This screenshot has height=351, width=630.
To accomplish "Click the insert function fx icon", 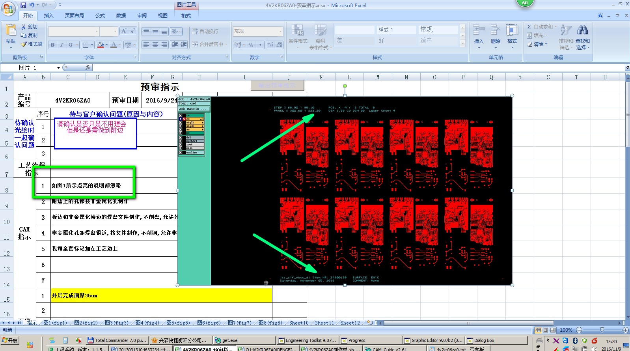I will click(x=88, y=67).
